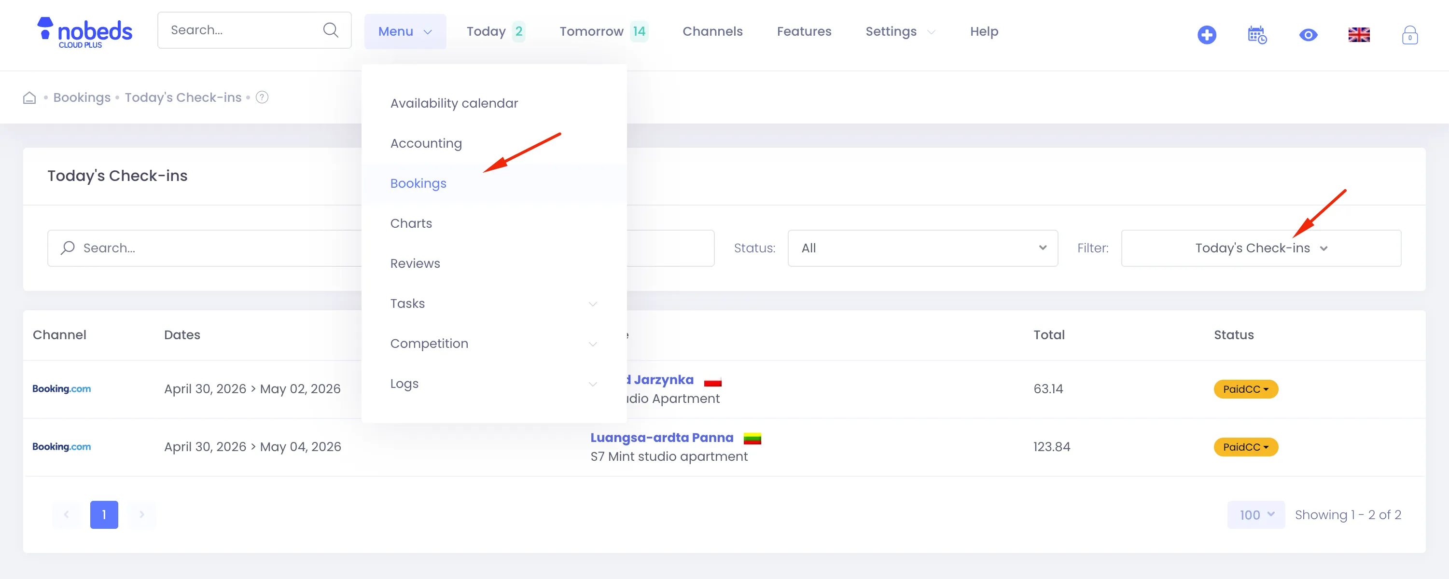
Task: Open Help in the top navigation
Action: point(984,31)
